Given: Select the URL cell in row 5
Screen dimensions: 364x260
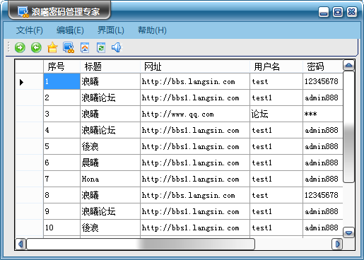Looking at the screenshot, I should (x=195, y=146).
